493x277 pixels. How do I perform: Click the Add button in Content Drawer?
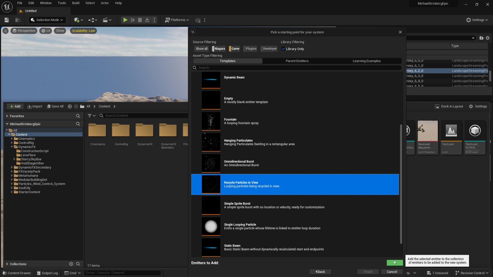pos(15,106)
